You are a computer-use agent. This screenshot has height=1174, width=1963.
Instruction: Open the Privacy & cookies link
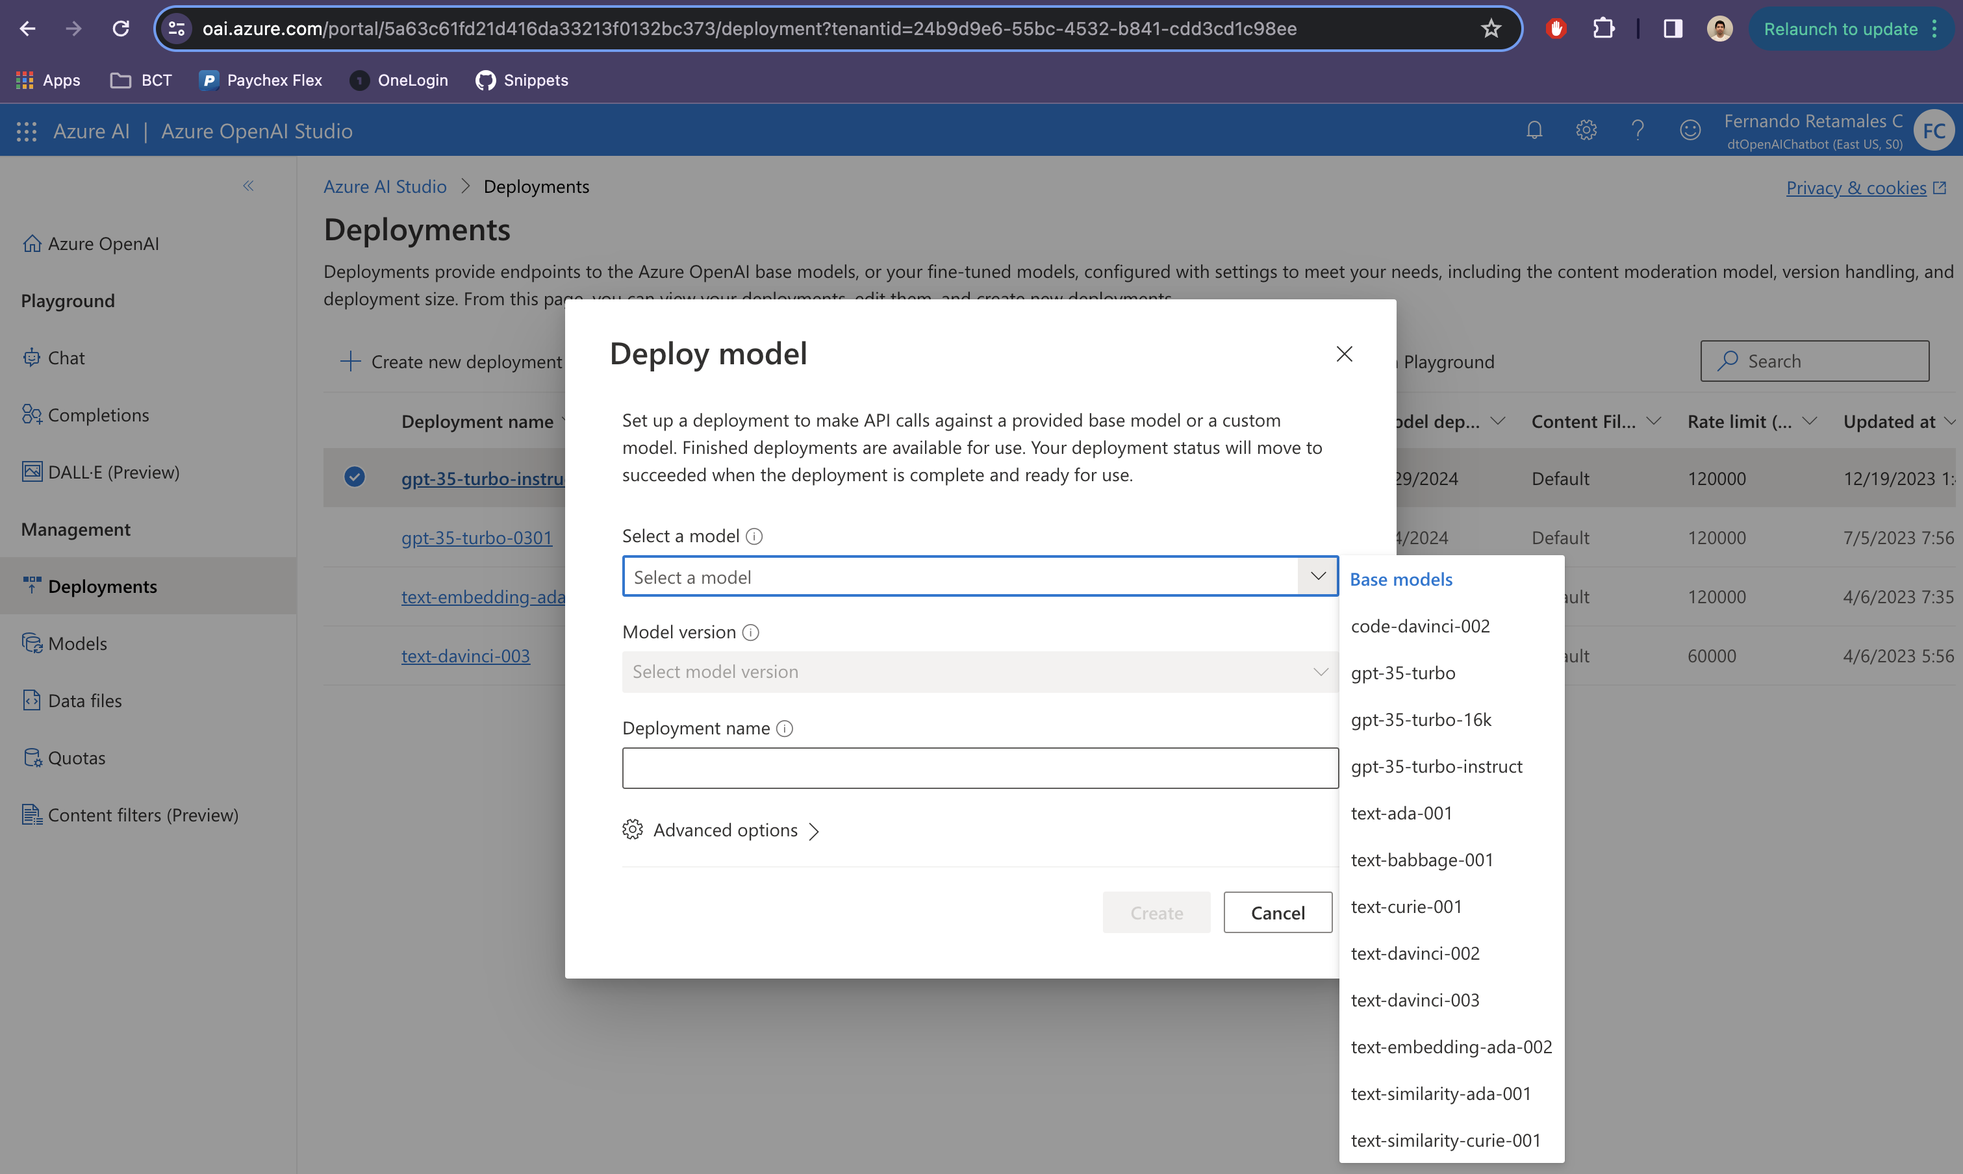click(x=1855, y=188)
